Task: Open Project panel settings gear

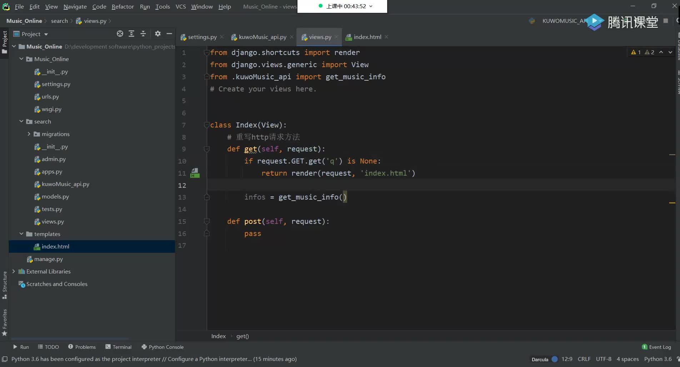Action: (x=158, y=34)
